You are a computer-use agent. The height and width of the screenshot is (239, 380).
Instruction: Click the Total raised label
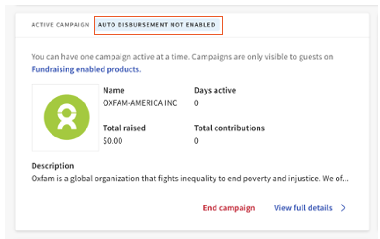tap(124, 128)
